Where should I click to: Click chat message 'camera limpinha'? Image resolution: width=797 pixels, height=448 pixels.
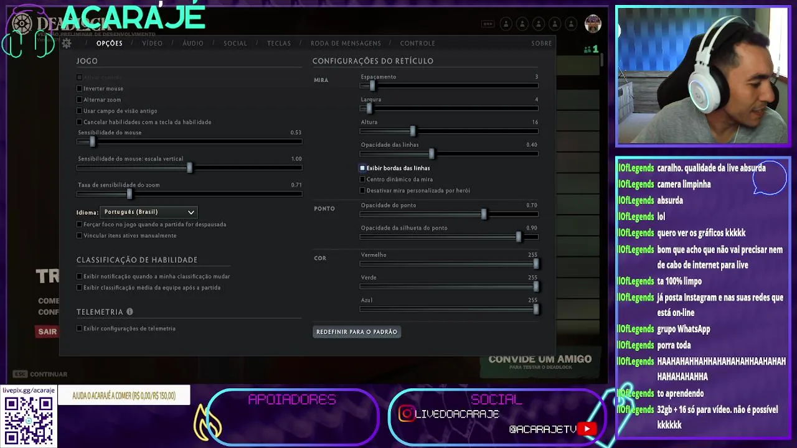684,184
